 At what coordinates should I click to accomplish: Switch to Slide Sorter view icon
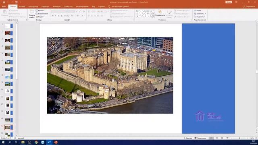tap(217, 138)
